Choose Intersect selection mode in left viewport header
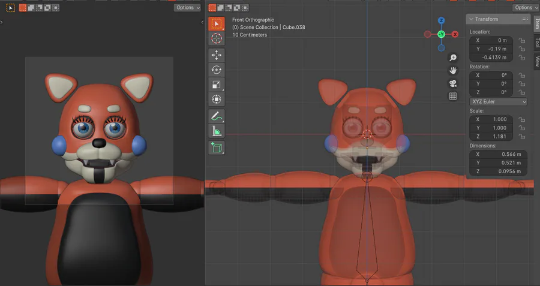 (55, 8)
